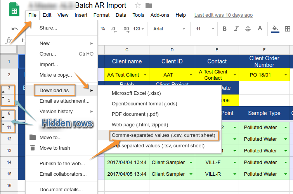Select the row 14 header
Viewport: 293px width, 194px height.
click(x=9, y=162)
